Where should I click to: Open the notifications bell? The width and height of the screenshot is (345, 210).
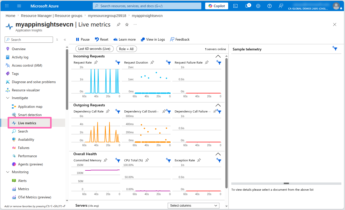[247, 6]
